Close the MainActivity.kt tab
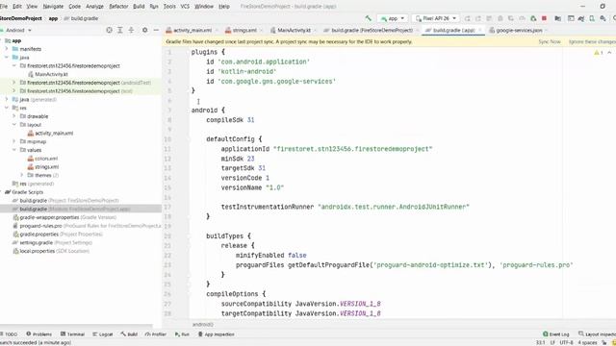The height and width of the screenshot is (346, 616). [315, 30]
